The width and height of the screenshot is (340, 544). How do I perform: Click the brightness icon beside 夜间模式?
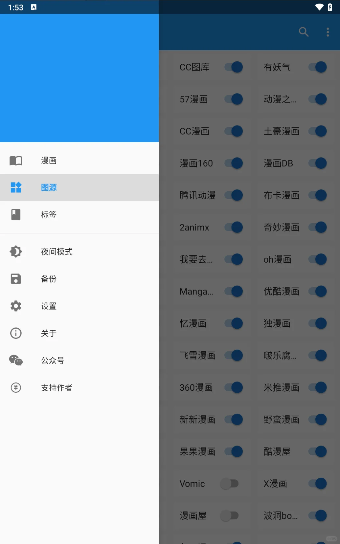(16, 252)
